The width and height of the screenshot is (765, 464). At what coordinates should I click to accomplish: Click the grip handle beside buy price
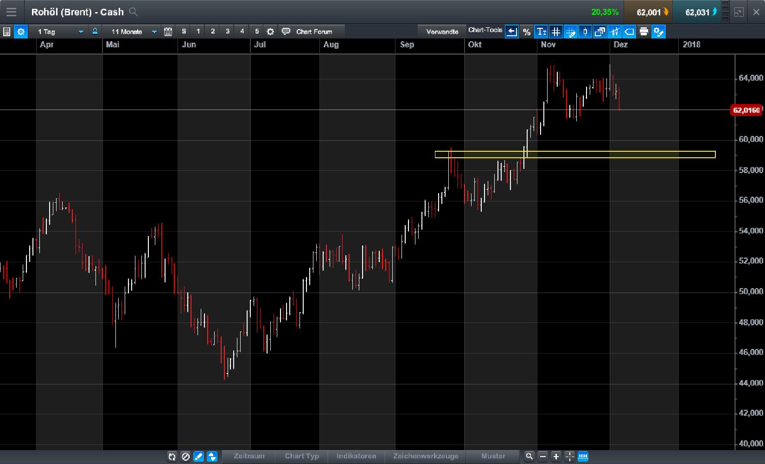(725, 13)
